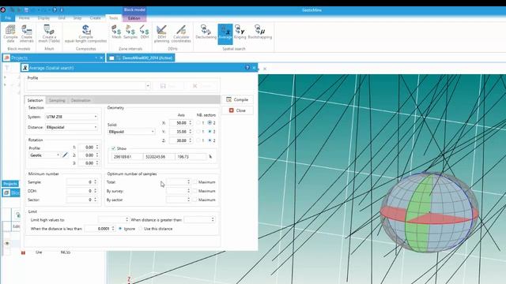Click the save icon in quick access toolbar
Image resolution: width=506 pixels, height=284 pixels.
tap(26, 10)
